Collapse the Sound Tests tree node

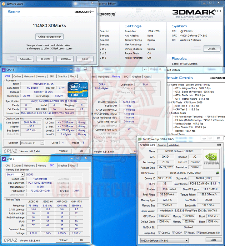click(x=169, y=134)
